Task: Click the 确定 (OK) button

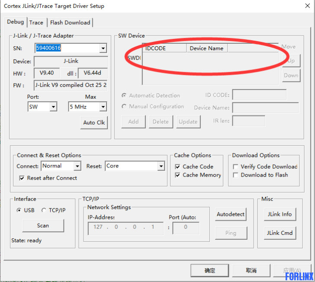Action: [210, 271]
